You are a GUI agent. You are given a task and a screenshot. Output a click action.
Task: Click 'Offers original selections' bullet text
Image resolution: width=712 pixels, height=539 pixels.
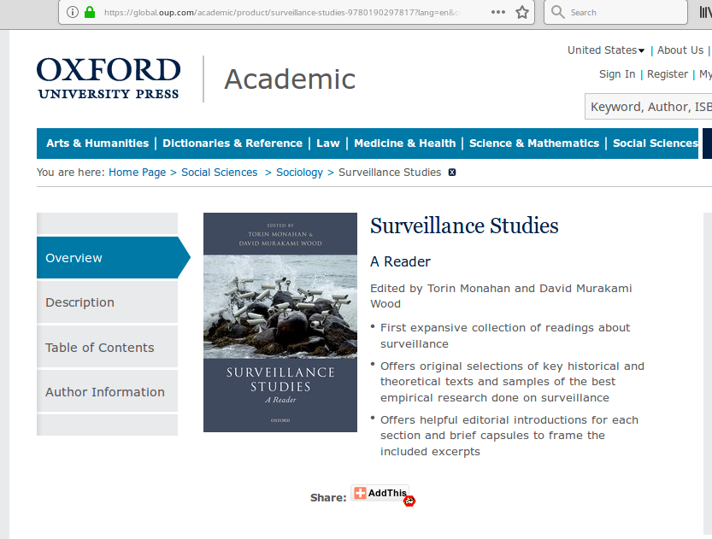[512, 382]
